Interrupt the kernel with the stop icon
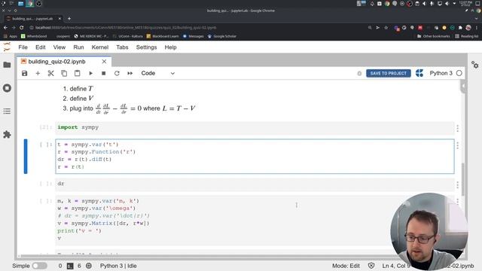Image resolution: width=482 pixels, height=271 pixels. tap(104, 74)
